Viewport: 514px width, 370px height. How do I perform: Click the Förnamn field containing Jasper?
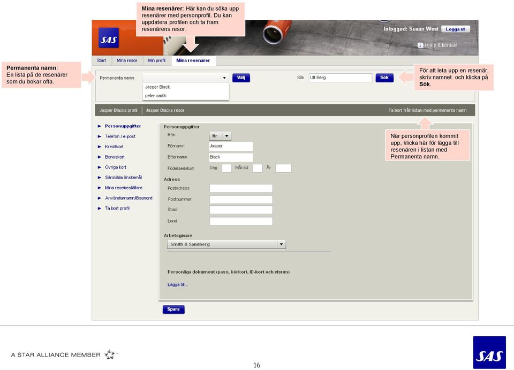[x=231, y=146]
